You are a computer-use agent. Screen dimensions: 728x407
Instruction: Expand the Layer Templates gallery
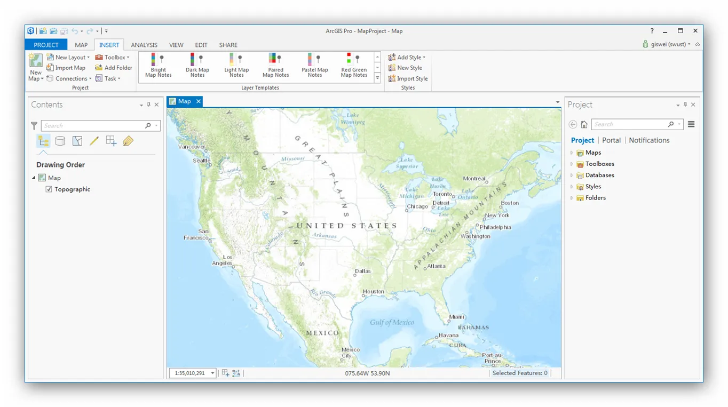pyautogui.click(x=377, y=78)
